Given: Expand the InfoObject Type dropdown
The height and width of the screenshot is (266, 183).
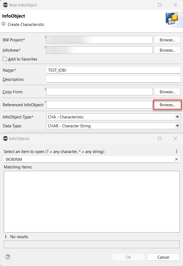Looking at the screenshot, I should (x=177, y=117).
